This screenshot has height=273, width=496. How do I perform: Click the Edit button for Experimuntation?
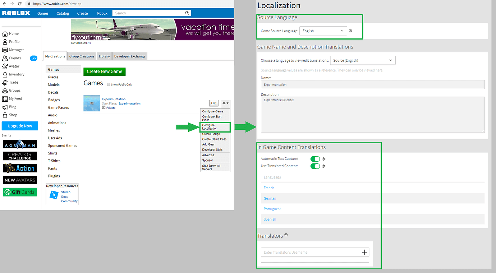[214, 103]
